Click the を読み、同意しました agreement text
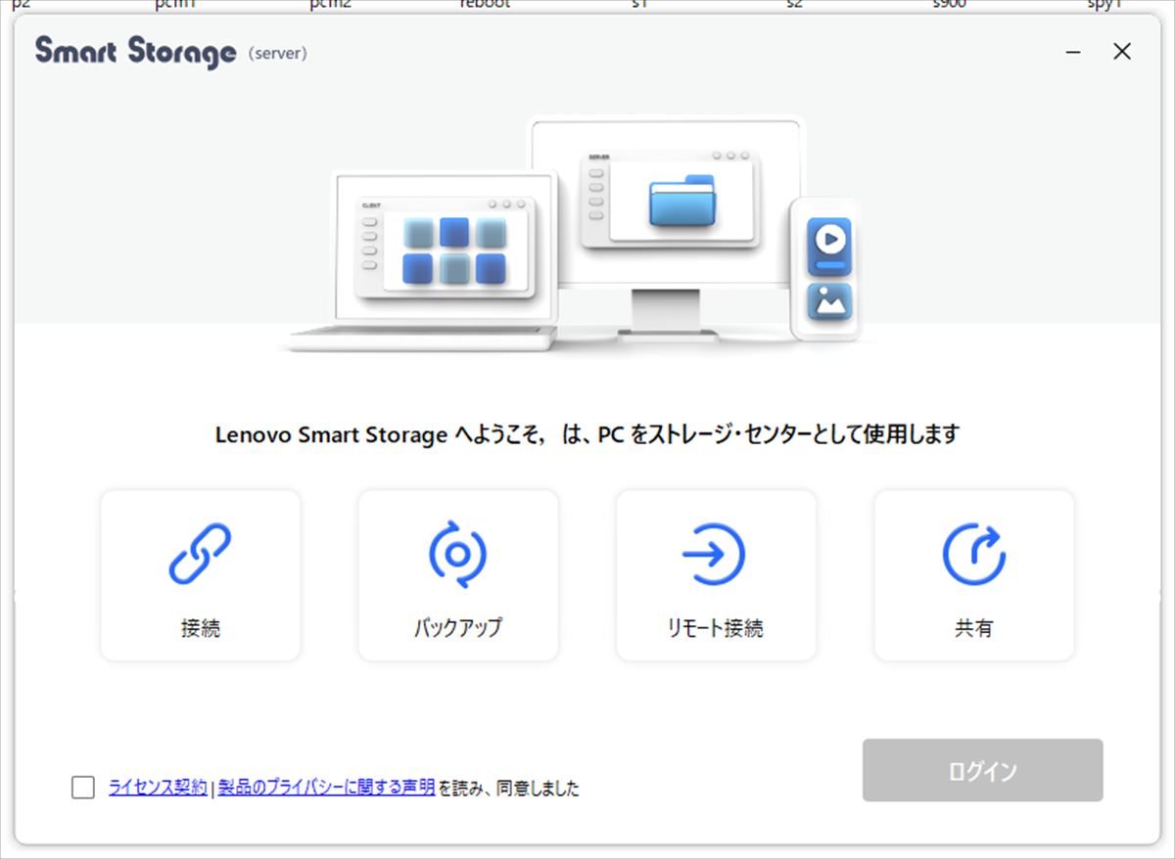This screenshot has height=859, width=1175. click(x=508, y=788)
